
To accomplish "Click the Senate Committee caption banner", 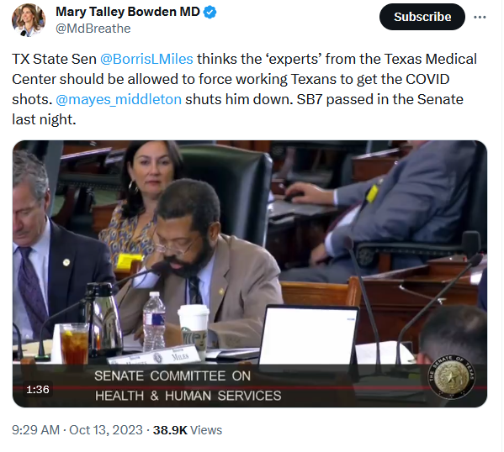I will click(x=188, y=386).
